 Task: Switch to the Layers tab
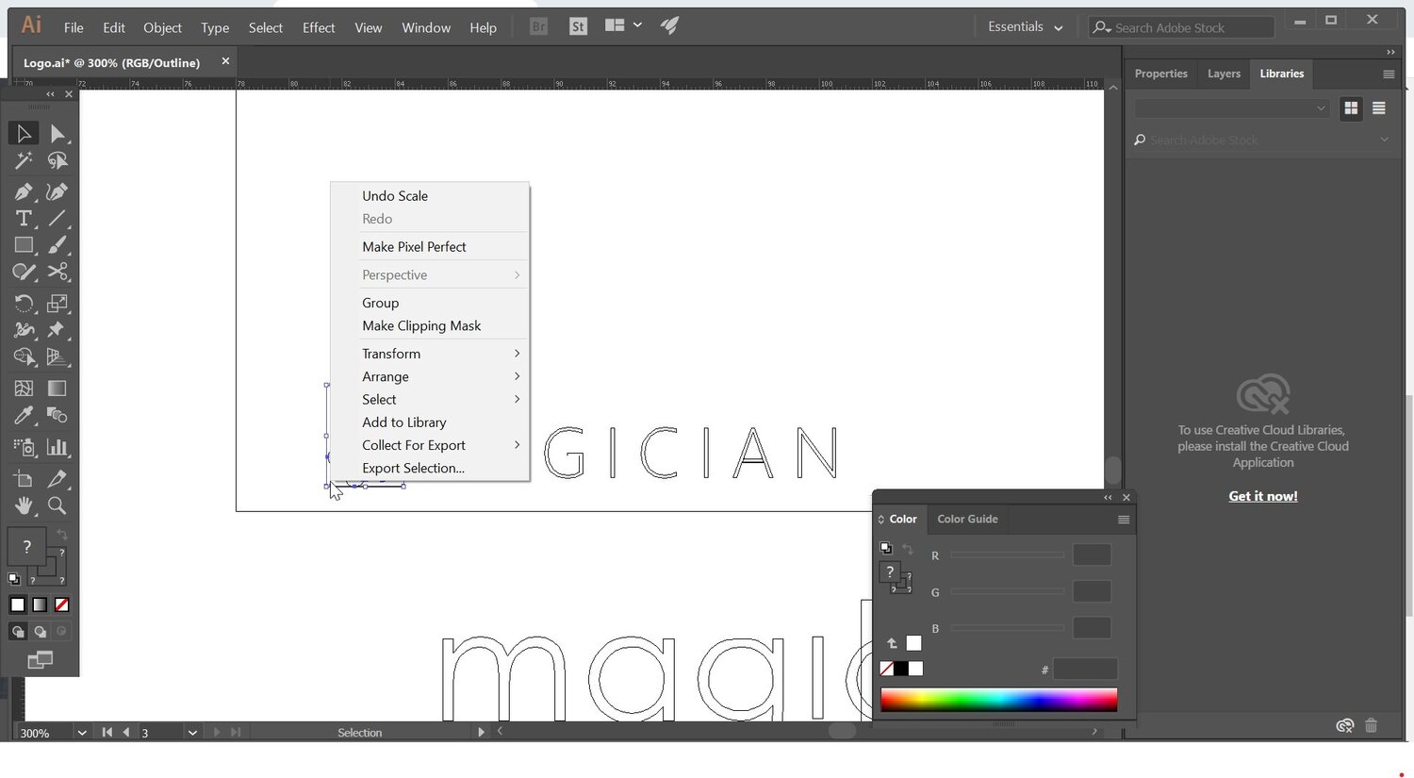point(1224,74)
